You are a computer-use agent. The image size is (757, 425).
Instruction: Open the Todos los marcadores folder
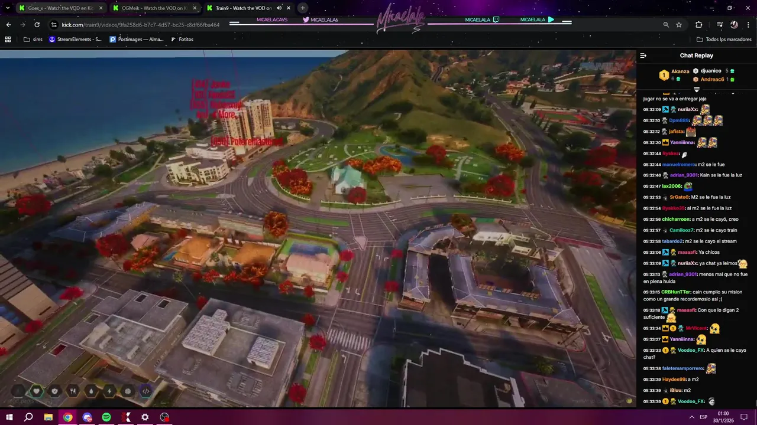click(724, 40)
